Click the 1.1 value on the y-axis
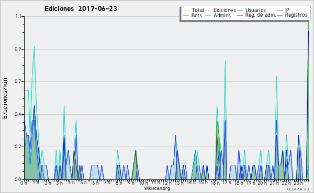Image resolution: width=314 pixels, height=193 pixels. point(18,16)
